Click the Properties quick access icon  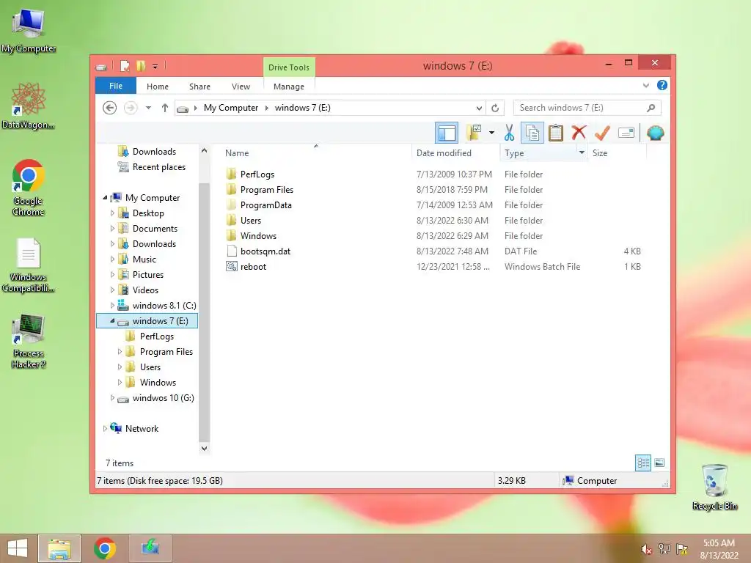[x=125, y=66]
